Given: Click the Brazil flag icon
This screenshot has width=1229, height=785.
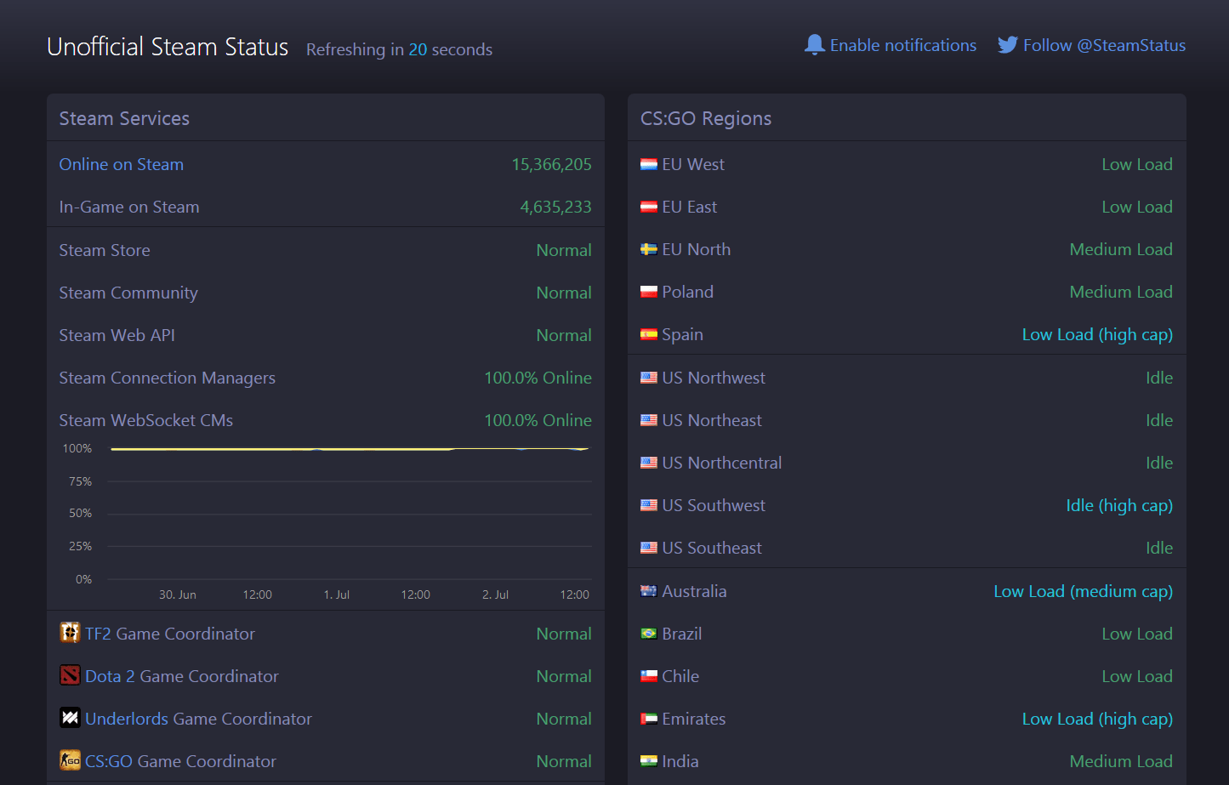Looking at the screenshot, I should (x=649, y=634).
